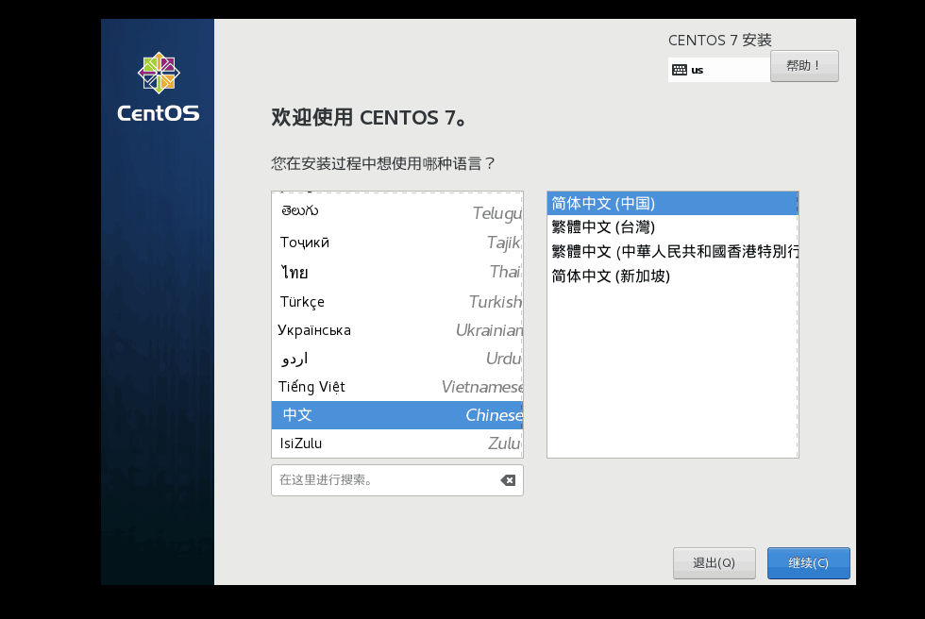The height and width of the screenshot is (619, 925).
Task: Select Telugu in the language list
Action: pyautogui.click(x=397, y=212)
